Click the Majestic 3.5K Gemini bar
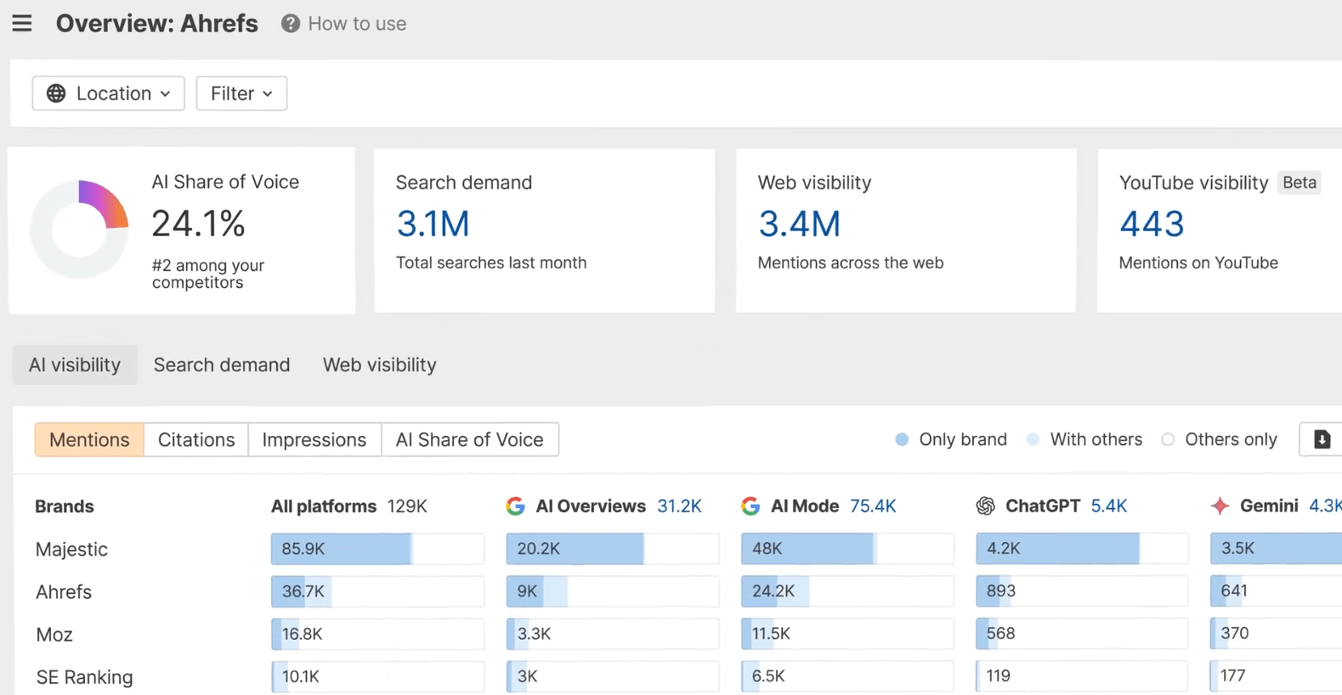1342x695 pixels. [1276, 549]
